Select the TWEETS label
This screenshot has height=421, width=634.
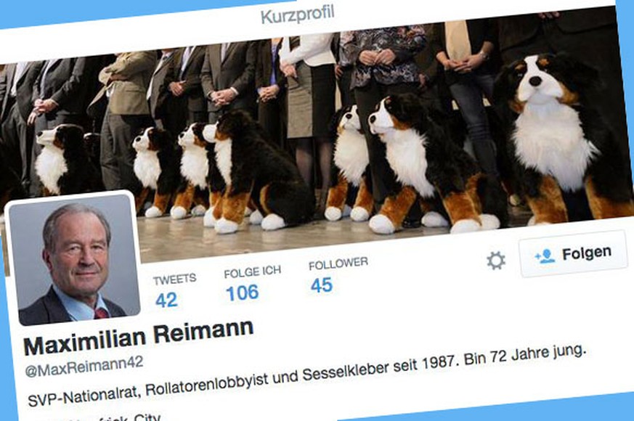175,279
